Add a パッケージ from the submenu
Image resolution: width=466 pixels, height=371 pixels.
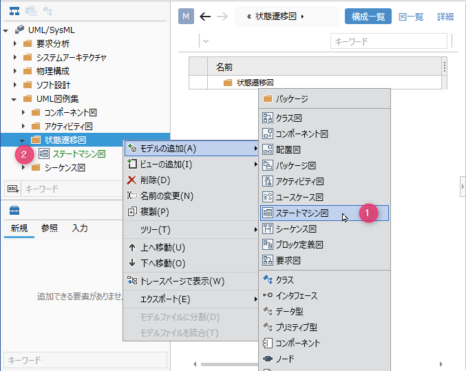[324, 98]
